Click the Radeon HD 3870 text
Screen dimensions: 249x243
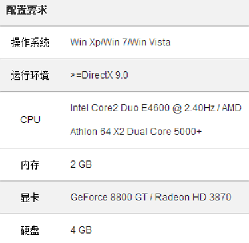193,197
